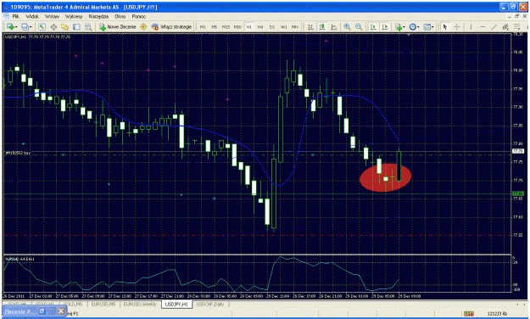Viewport: 530px width, 319px height.
Task: Toggle the Terminal window icon
Action: (x=76, y=26)
